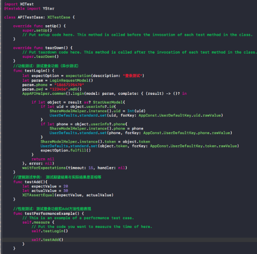Click the self.measure block line

[x=38, y=222]
